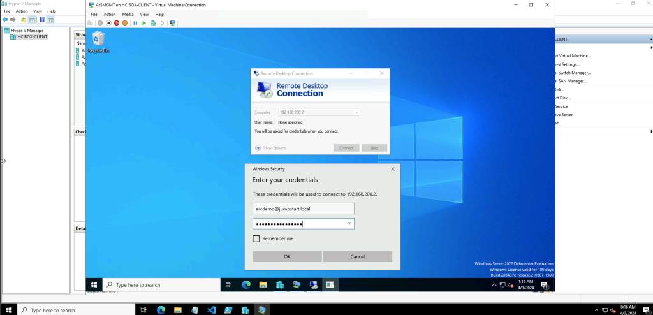Open the Help menu in Hyper-V Manager

(x=52, y=11)
